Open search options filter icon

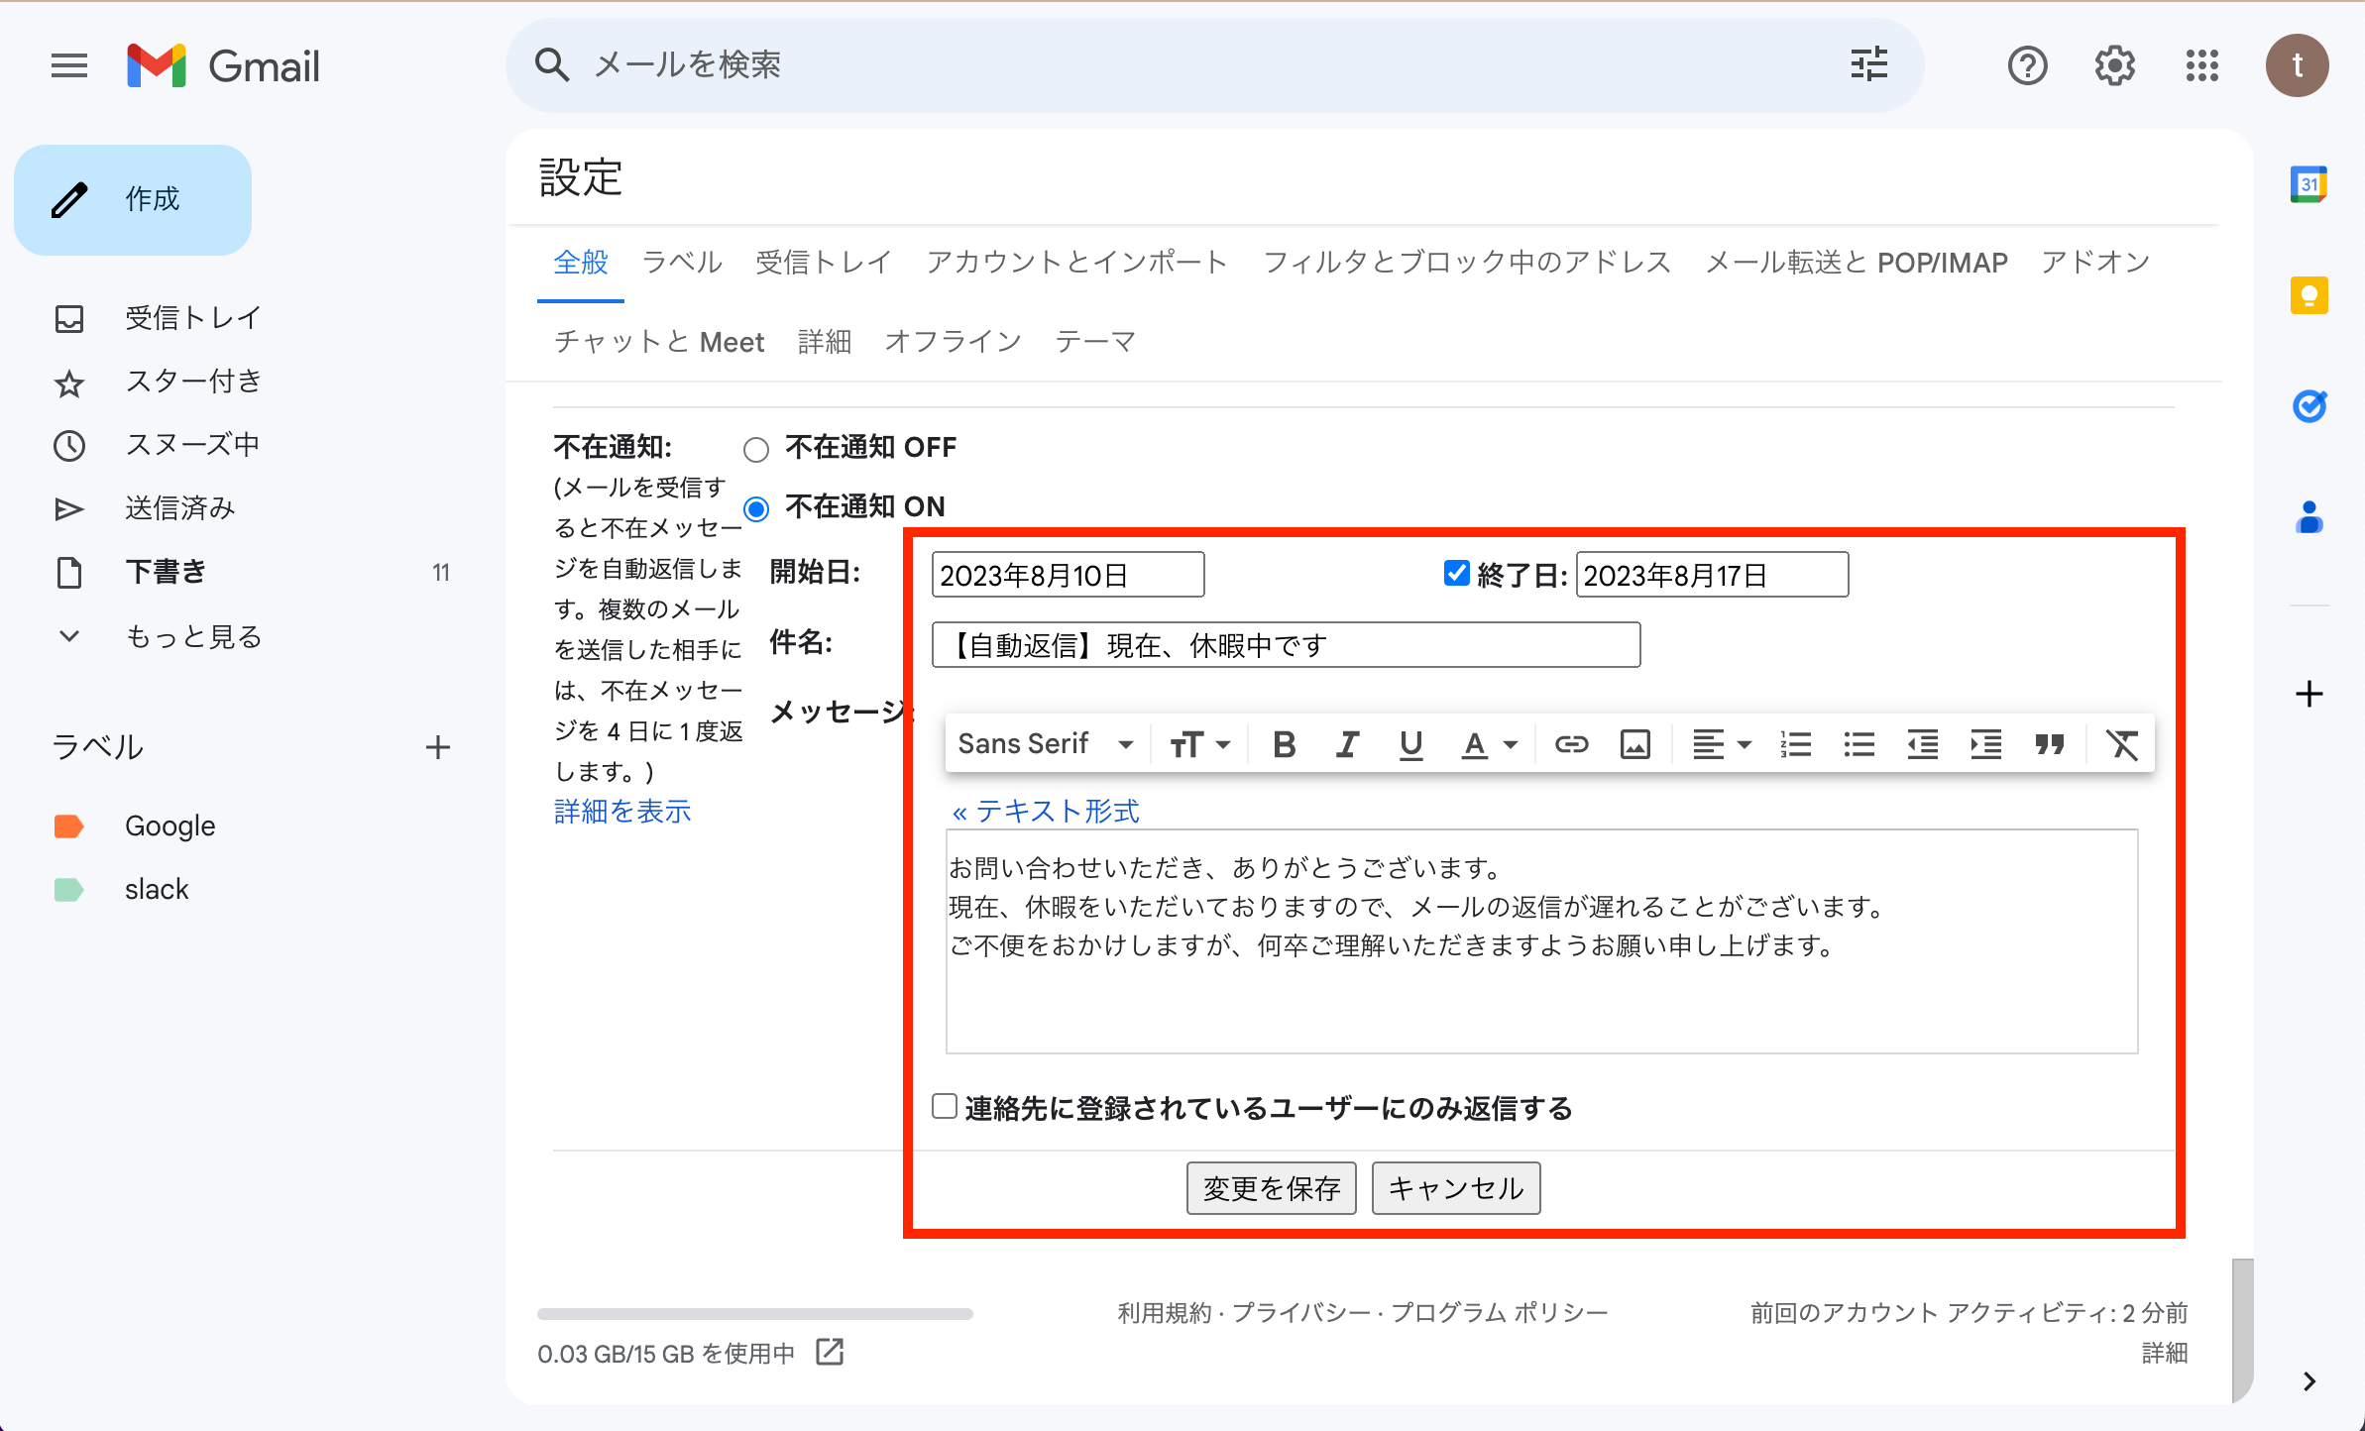(x=1869, y=65)
